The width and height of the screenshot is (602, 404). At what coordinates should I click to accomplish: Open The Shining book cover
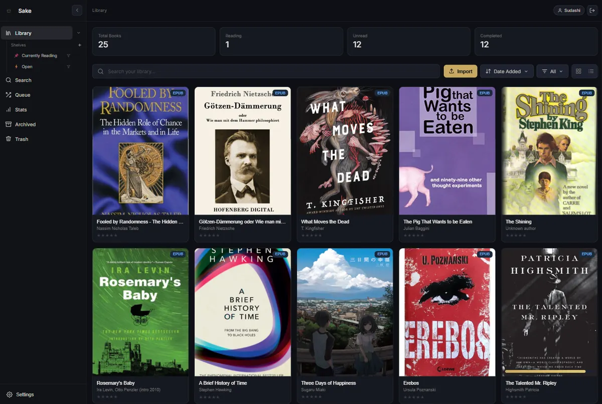(x=549, y=151)
